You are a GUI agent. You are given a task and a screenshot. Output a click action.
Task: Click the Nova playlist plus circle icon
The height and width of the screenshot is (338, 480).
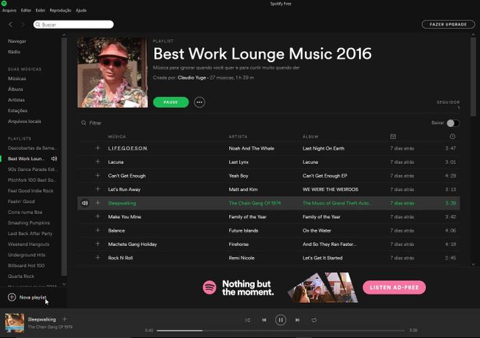[11, 297]
